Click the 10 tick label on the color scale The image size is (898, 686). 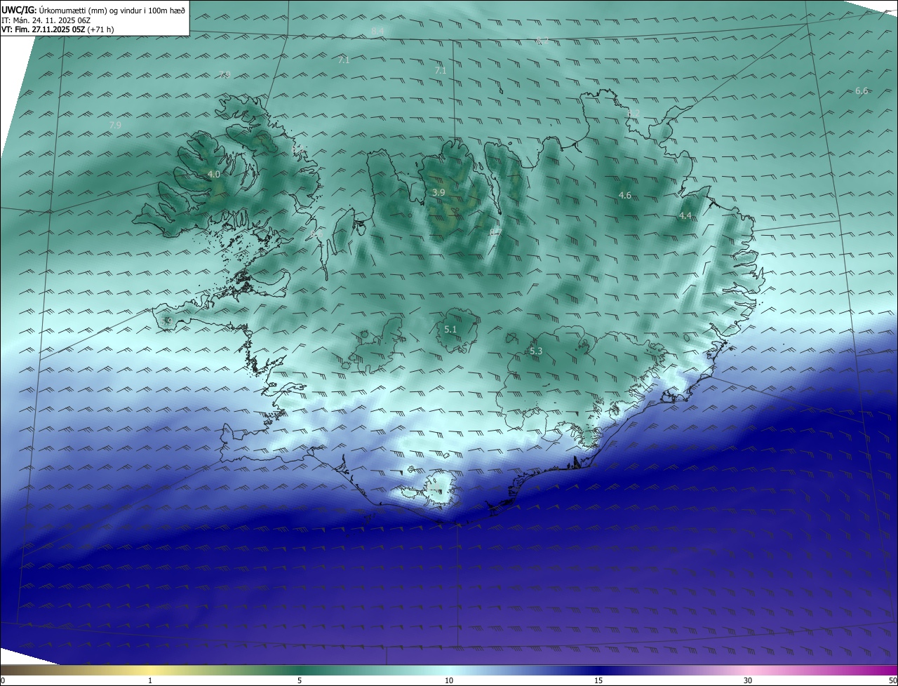(449, 681)
